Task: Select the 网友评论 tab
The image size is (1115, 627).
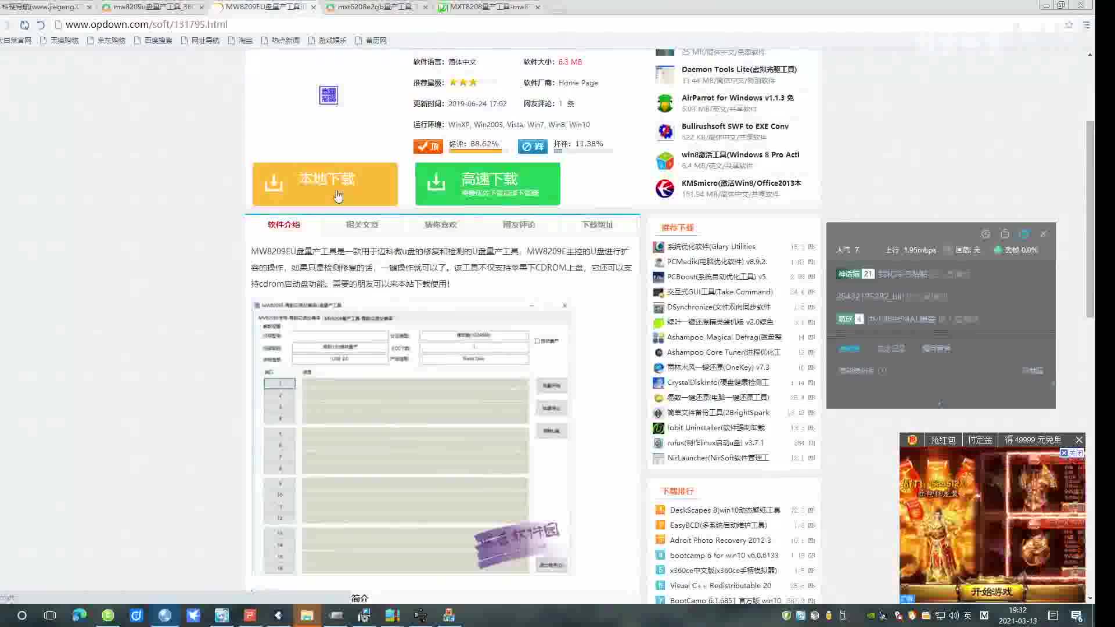Action: (519, 225)
